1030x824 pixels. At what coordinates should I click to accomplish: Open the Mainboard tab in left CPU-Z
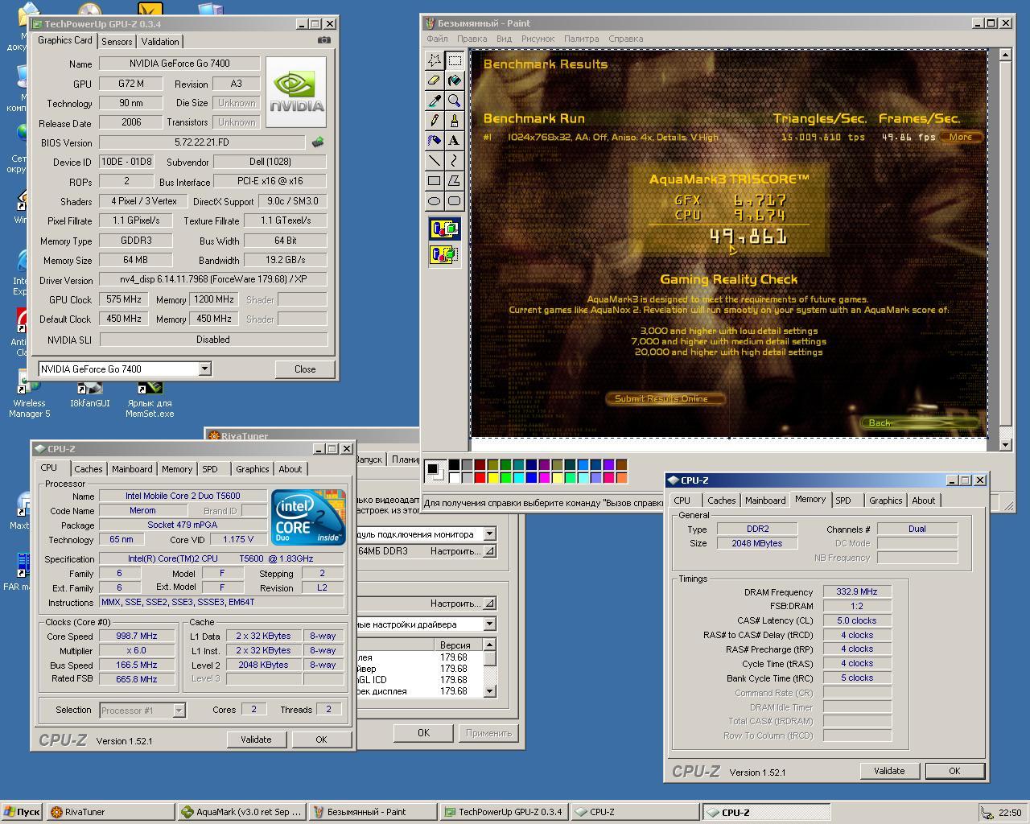[x=132, y=469]
